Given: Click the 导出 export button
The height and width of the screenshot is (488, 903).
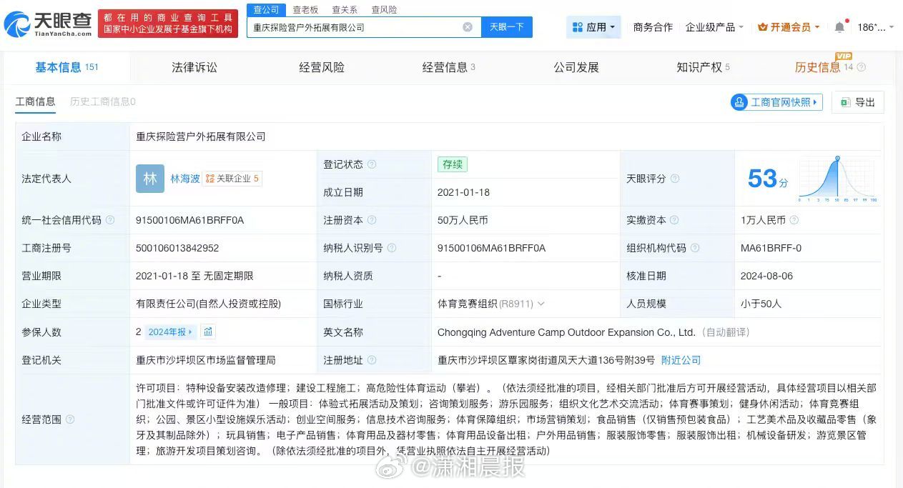Looking at the screenshot, I should (x=858, y=102).
